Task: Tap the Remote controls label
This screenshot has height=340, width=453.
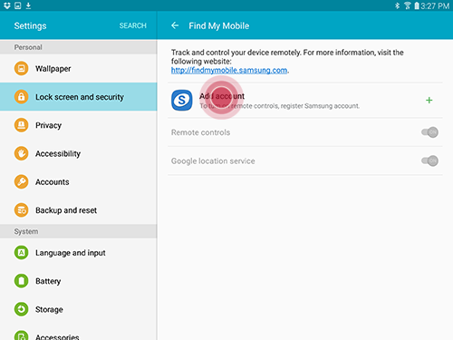Action: pos(200,132)
